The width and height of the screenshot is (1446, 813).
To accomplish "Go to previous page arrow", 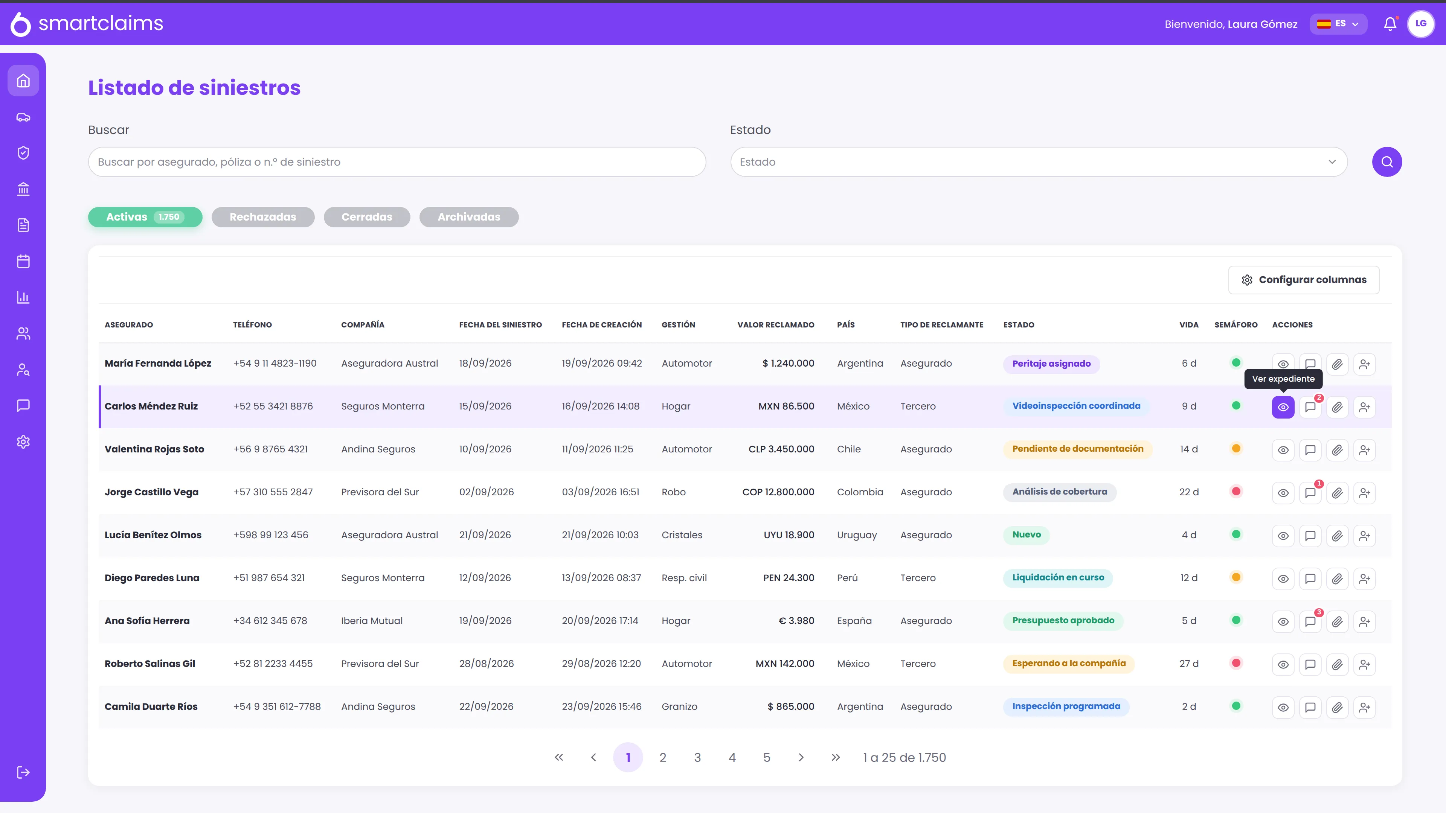I will click(x=593, y=757).
